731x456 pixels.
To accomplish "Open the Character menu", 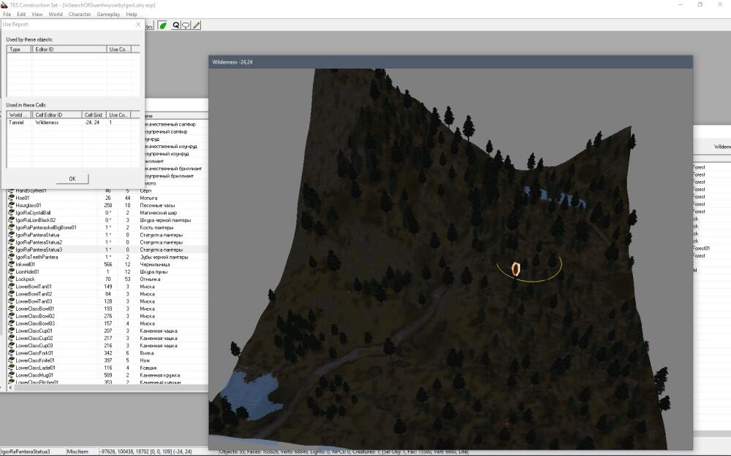I will click(80, 14).
